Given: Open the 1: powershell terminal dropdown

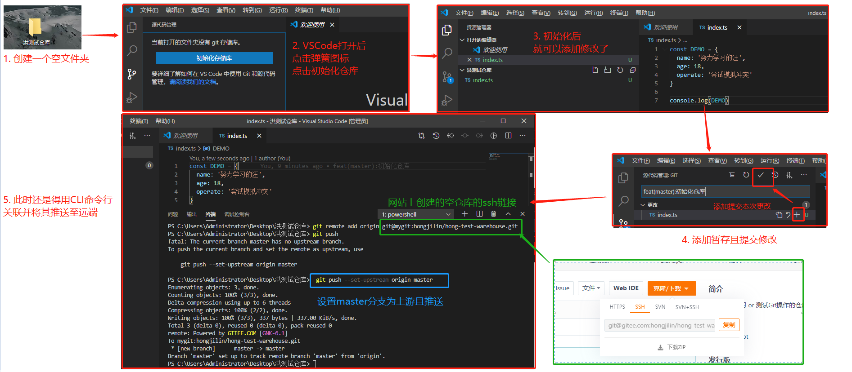Looking at the screenshot, I should point(416,214).
